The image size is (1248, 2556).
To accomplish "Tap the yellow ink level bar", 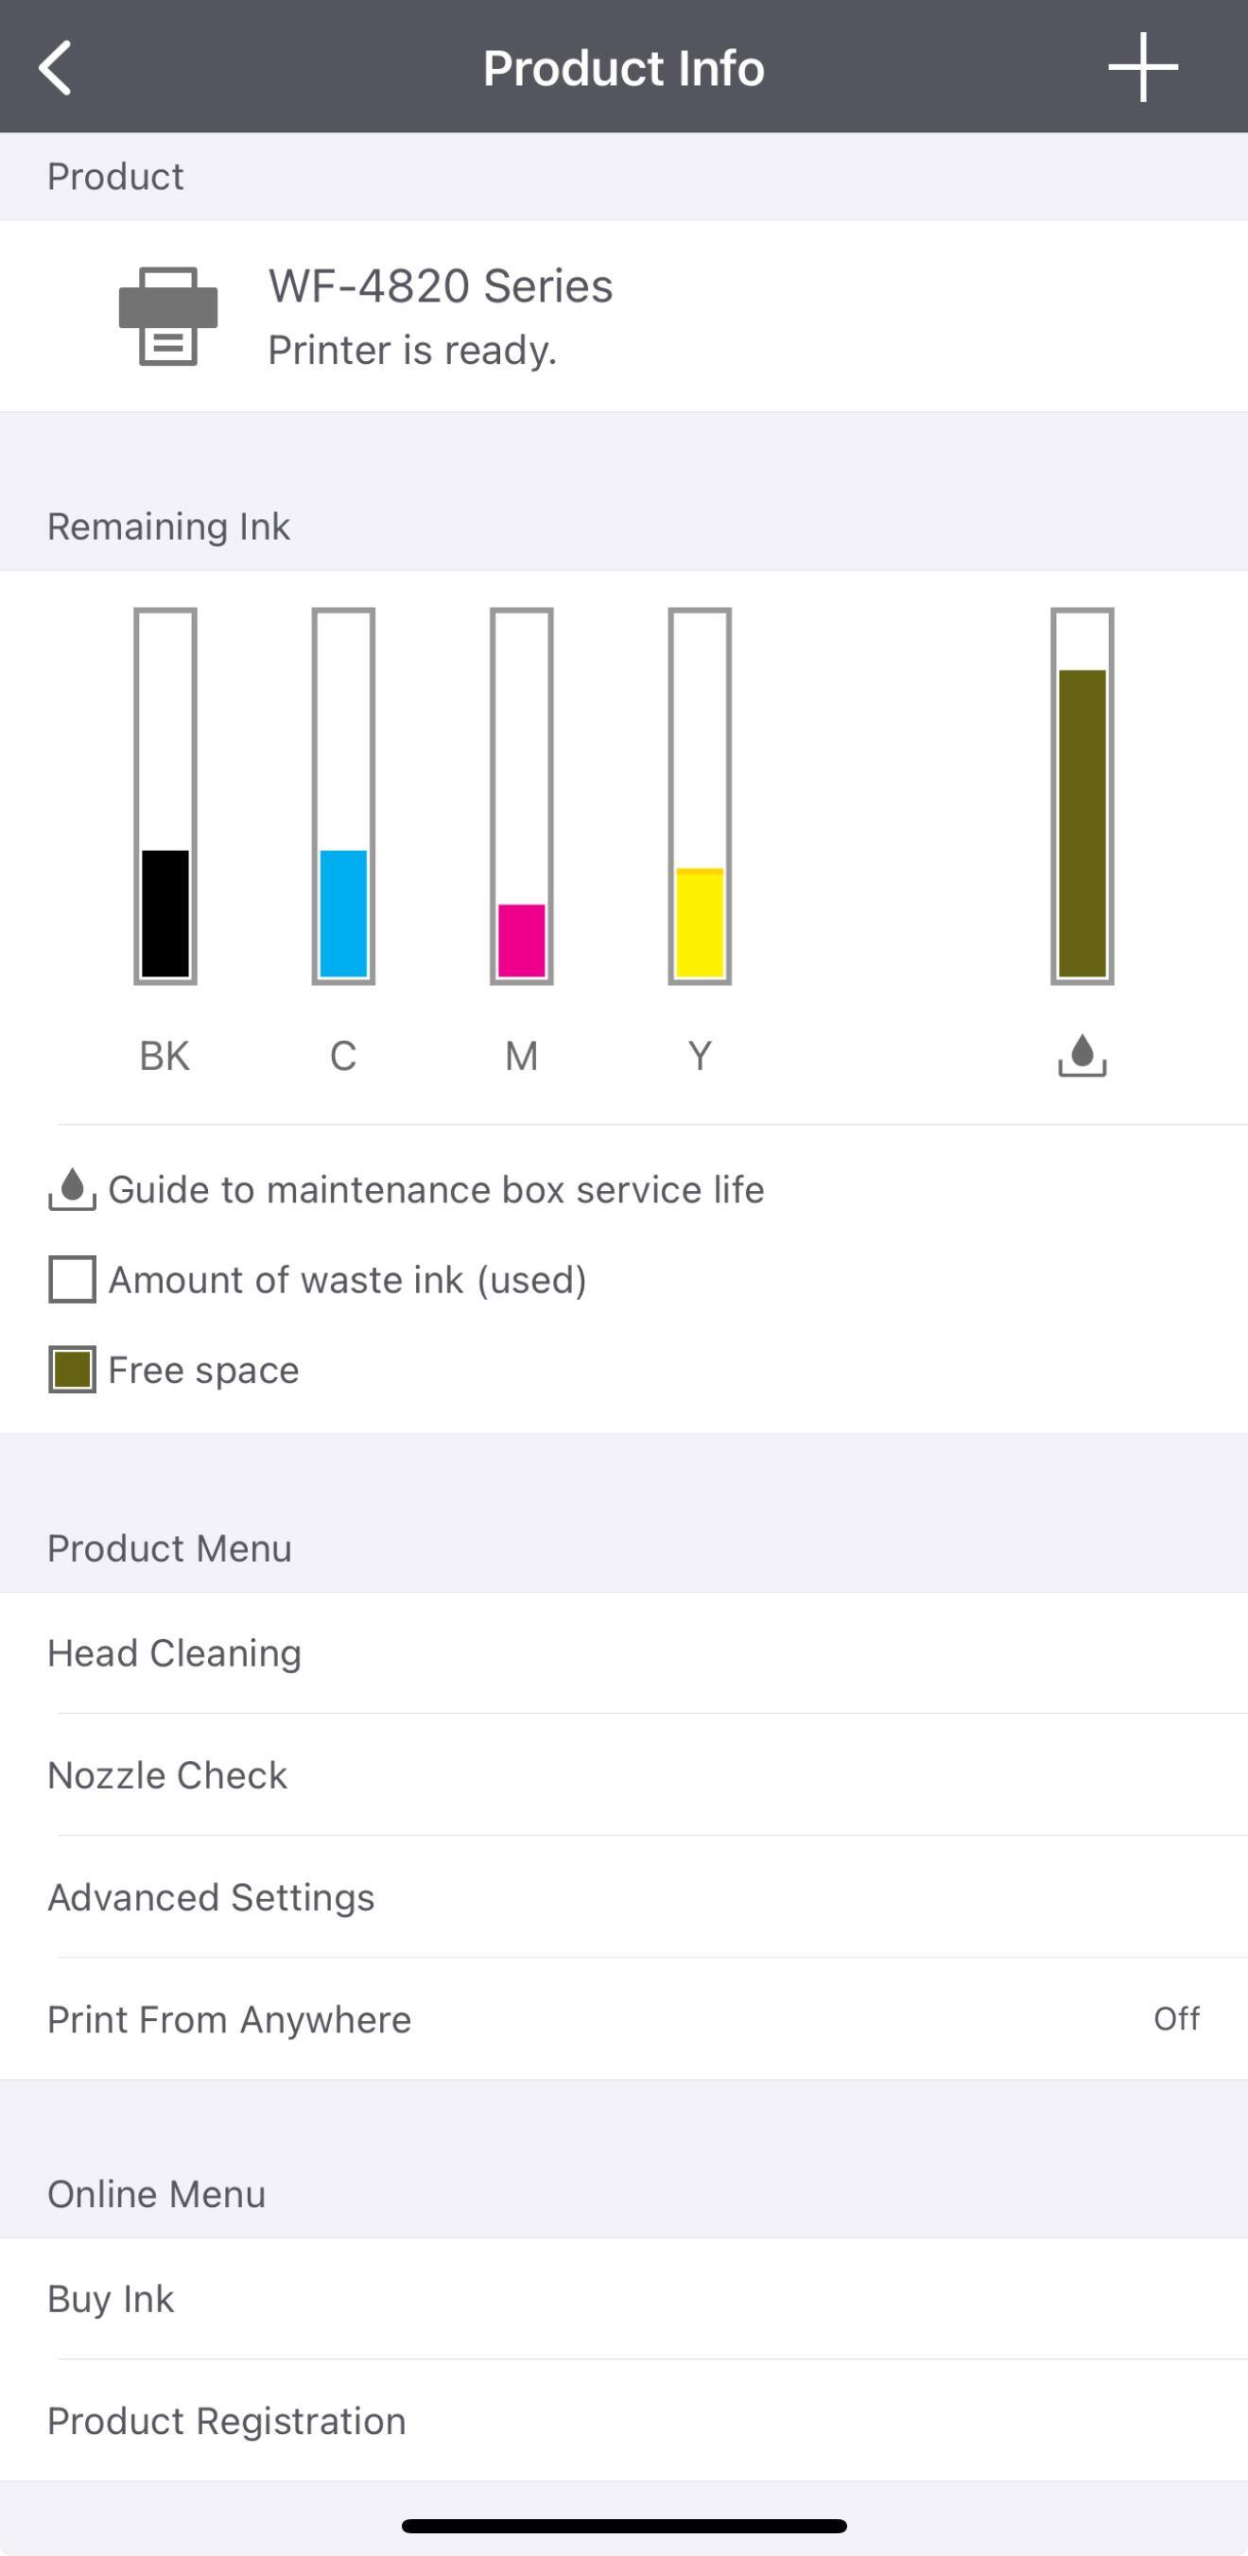I will 700,796.
